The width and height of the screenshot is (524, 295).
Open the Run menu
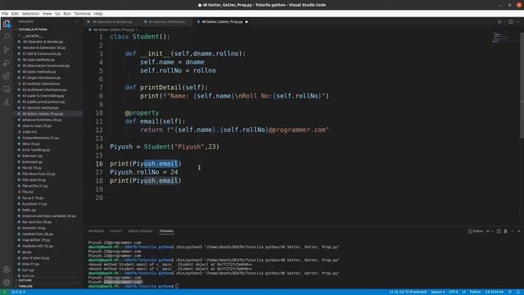pos(67,14)
